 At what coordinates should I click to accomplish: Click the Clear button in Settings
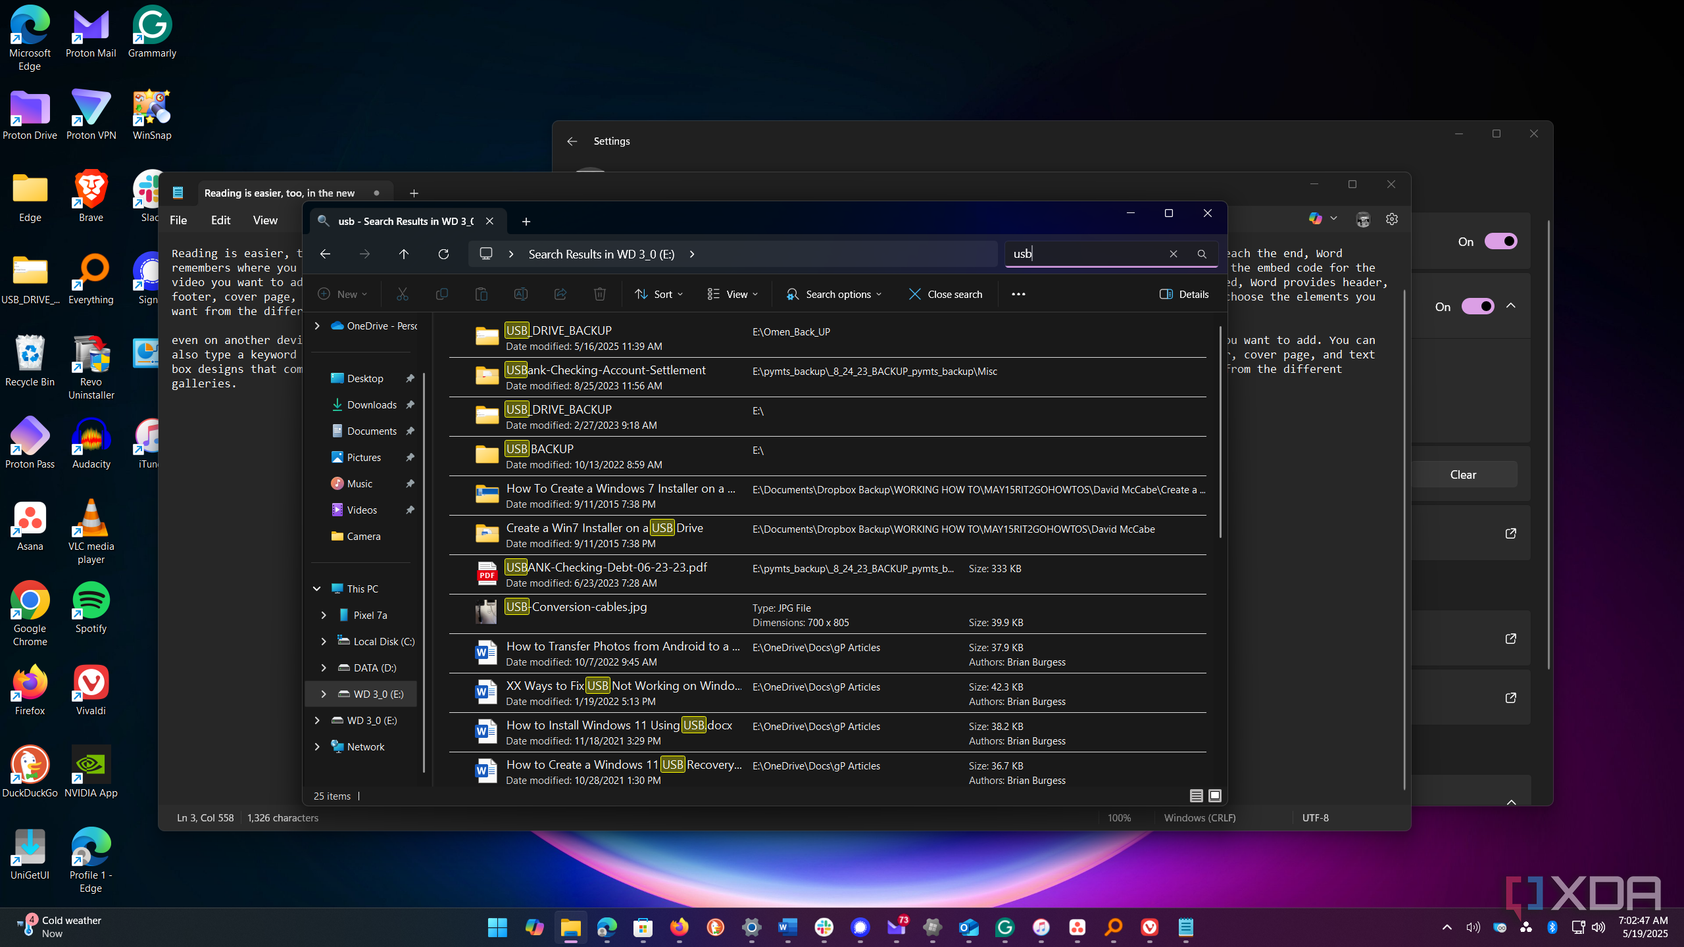coord(1464,474)
